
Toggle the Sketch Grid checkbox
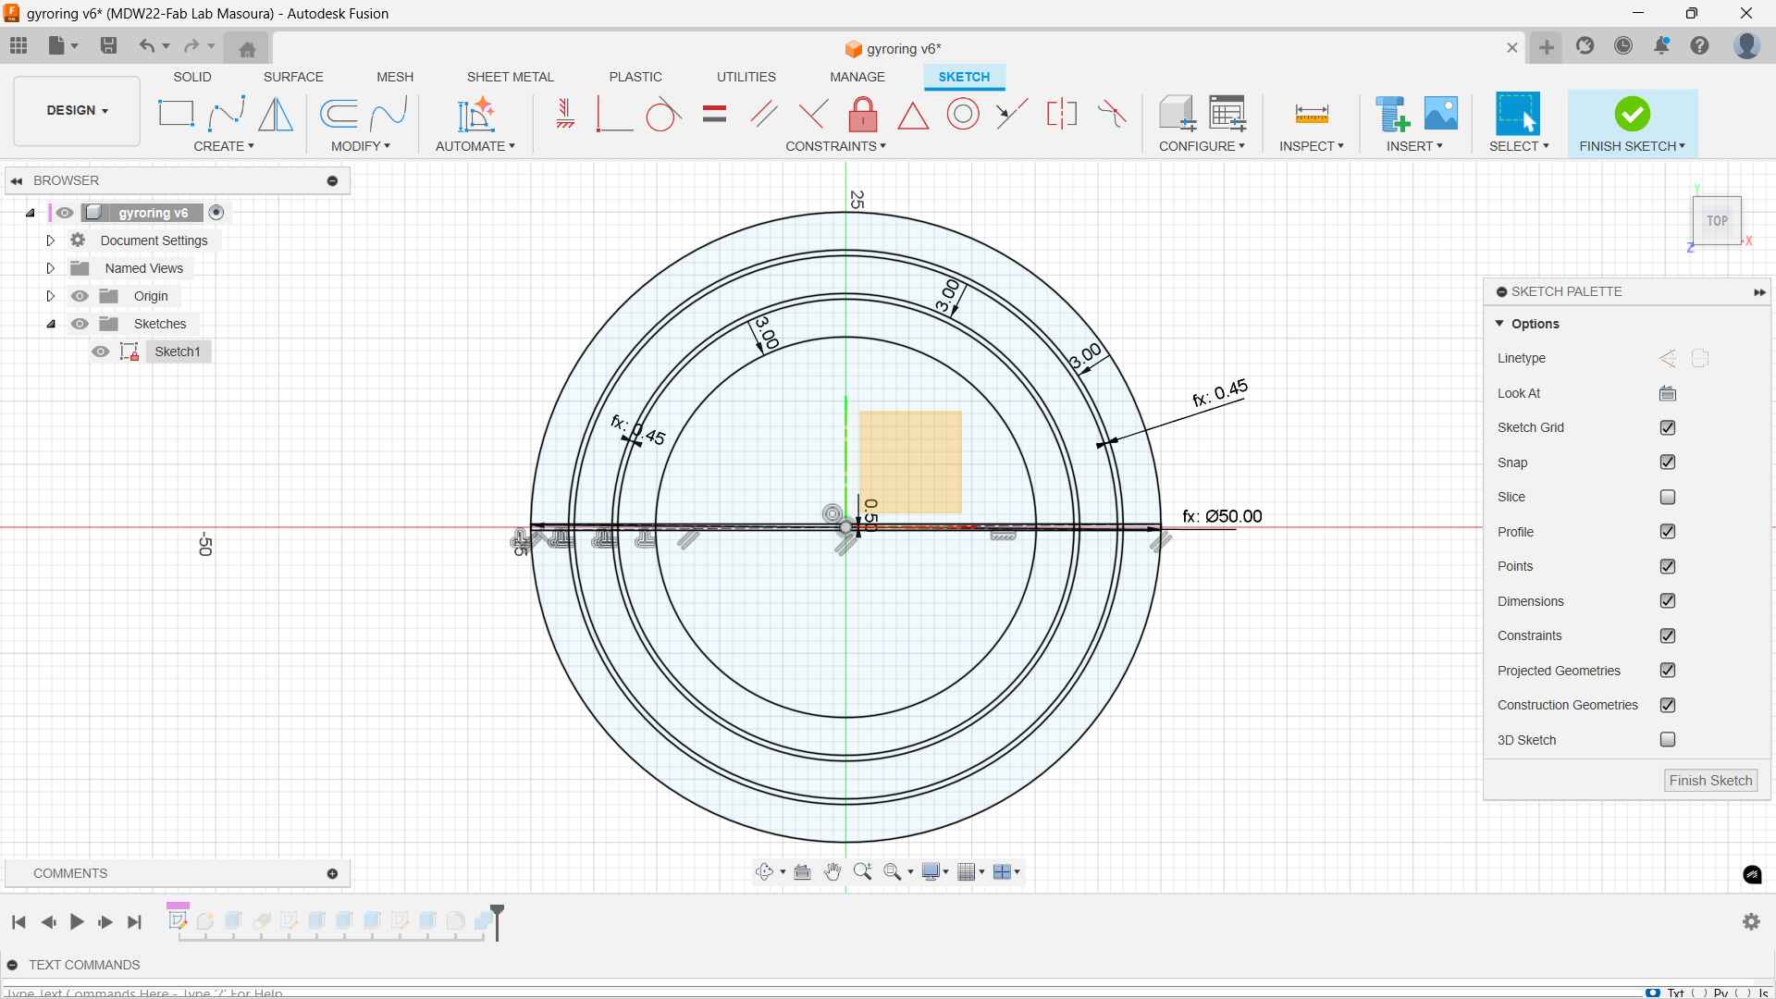1668,428
